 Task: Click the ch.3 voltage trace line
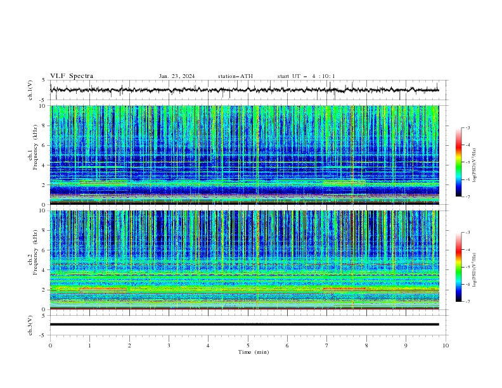pos(244,325)
